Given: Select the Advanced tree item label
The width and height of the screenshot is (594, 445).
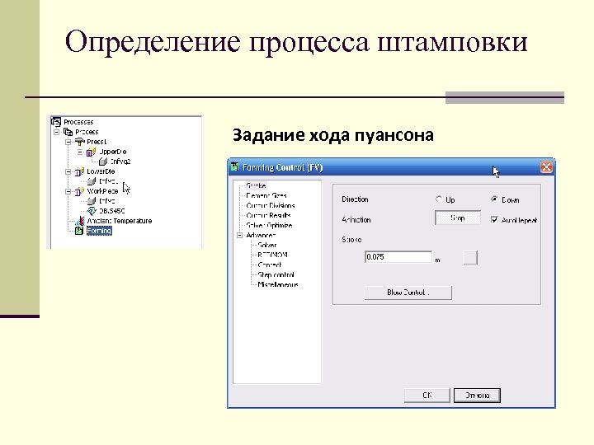Looking at the screenshot, I should 261,235.
